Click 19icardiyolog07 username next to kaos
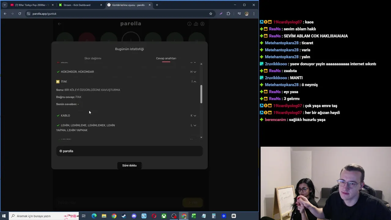Image resolution: width=391 pixels, height=220 pixels. pos(287,22)
